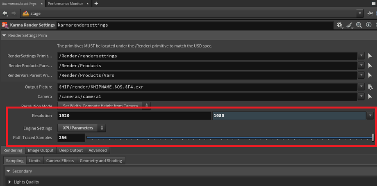Open the Camera Effects tab

[x=60, y=161]
